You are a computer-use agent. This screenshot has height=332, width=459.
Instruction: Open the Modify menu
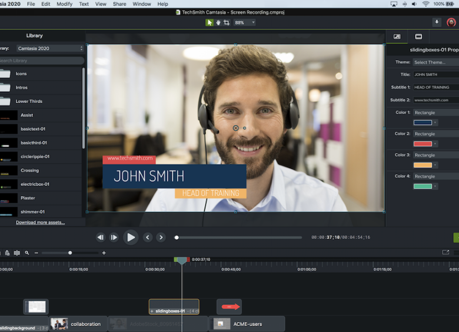65,4
